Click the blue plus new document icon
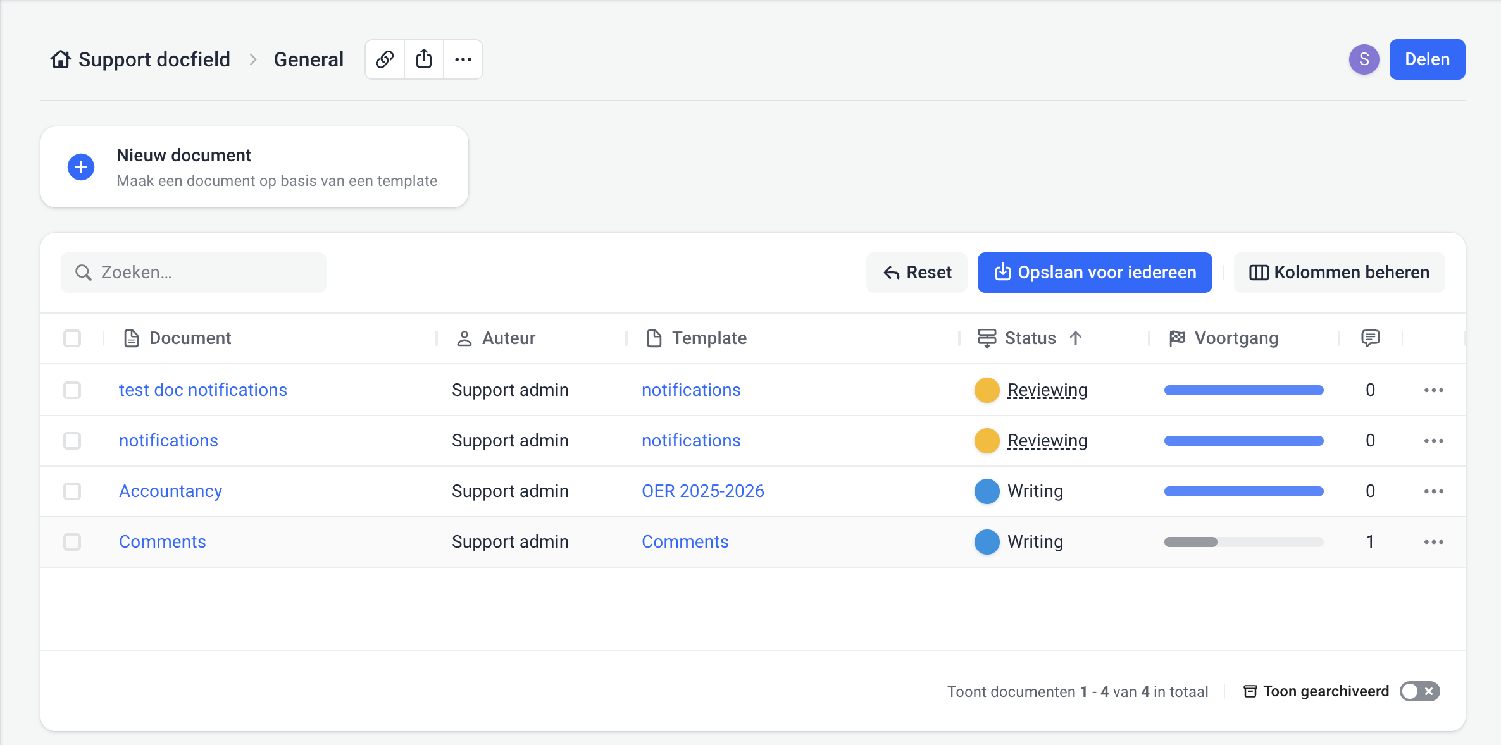1501x745 pixels. tap(81, 167)
